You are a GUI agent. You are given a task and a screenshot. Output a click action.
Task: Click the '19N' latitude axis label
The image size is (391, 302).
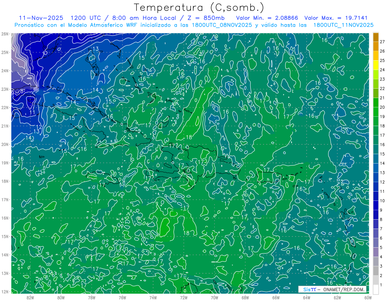5,163
